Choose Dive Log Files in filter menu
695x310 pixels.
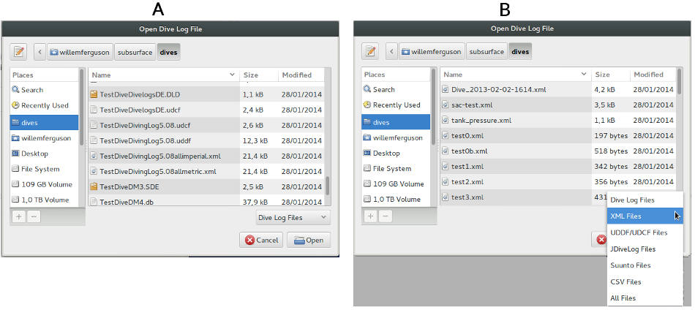[645, 200]
